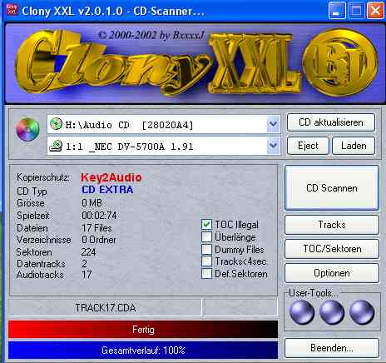This screenshot has height=363, width=386.
Task: Click the Key2Audio copy protection value
Action: [111, 177]
